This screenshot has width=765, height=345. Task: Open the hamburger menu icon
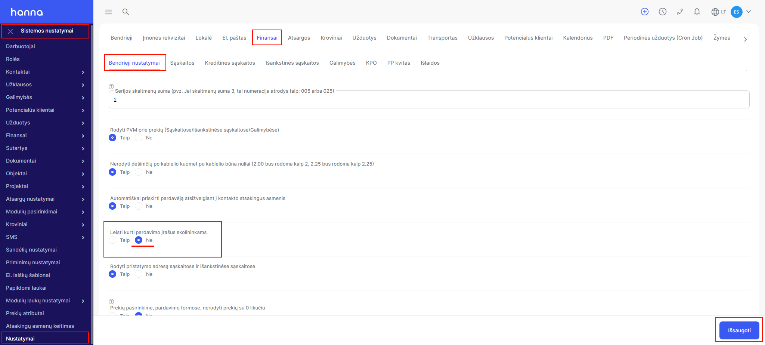(109, 12)
